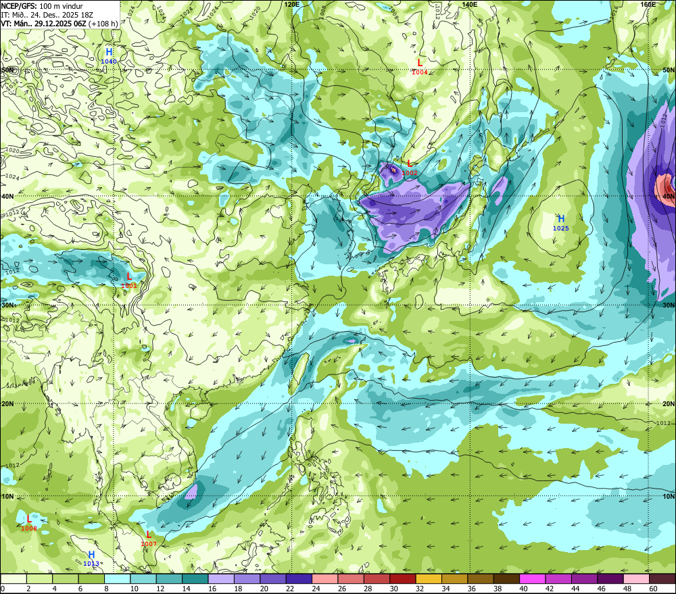The height and width of the screenshot is (594, 676).
Task: Click the H 1025 high-pressure marker
Action: point(561,223)
